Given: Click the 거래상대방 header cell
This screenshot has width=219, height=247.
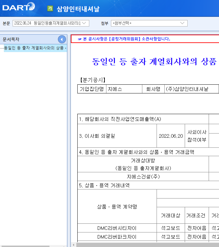Looking at the screenshot, I should [143, 164].
